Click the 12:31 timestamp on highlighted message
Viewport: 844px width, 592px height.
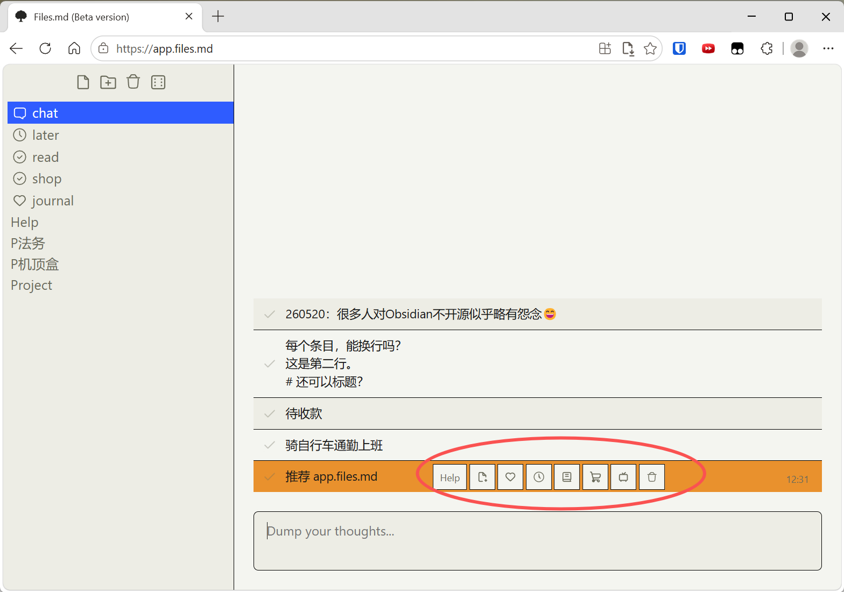(x=797, y=479)
